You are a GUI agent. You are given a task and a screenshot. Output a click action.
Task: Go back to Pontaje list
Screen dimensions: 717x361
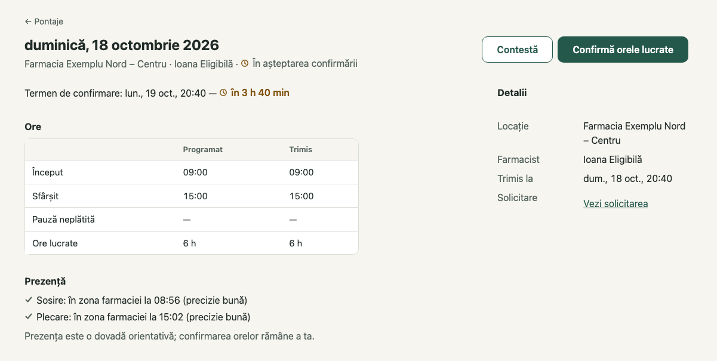[x=44, y=21]
